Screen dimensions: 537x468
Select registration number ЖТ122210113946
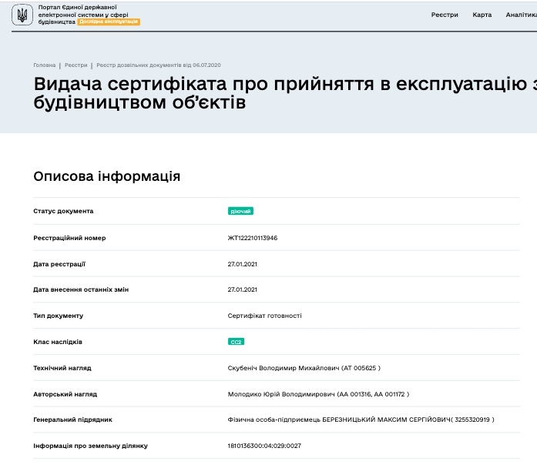coord(253,238)
